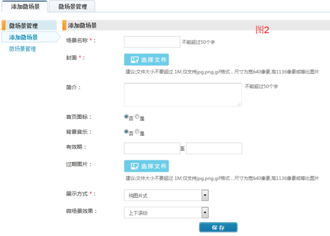Select 否 for 背景音乐
The width and height of the screenshot is (330, 236).
126,132
